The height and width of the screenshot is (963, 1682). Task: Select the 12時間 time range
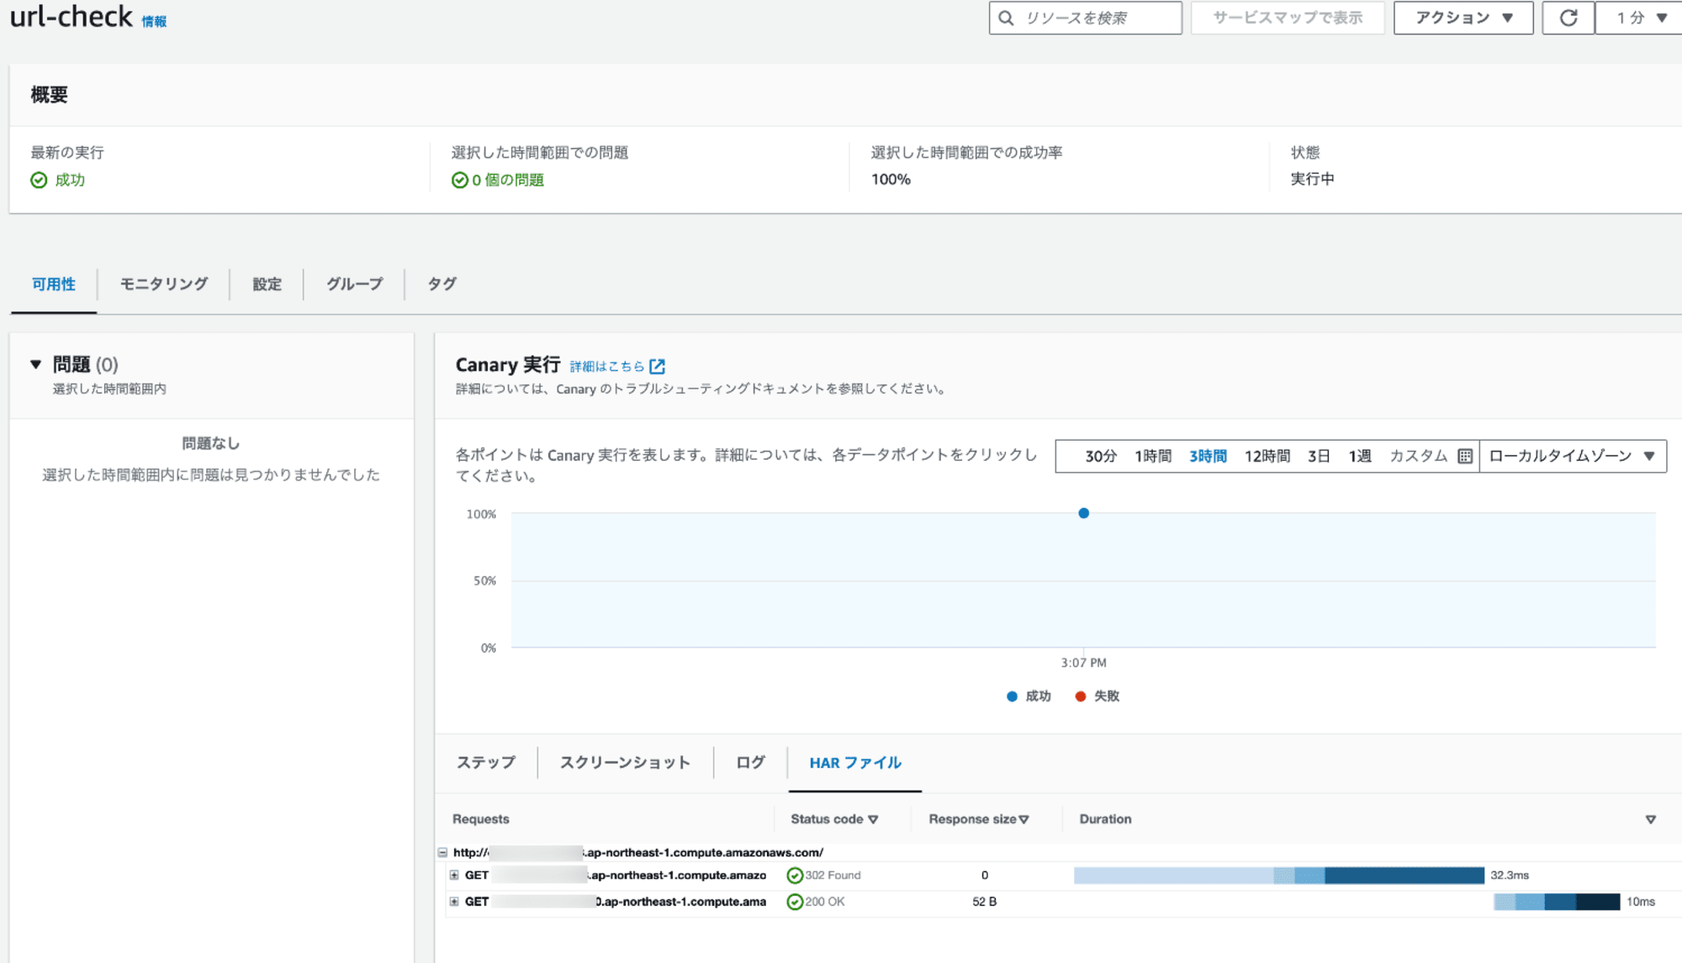pos(1267,456)
